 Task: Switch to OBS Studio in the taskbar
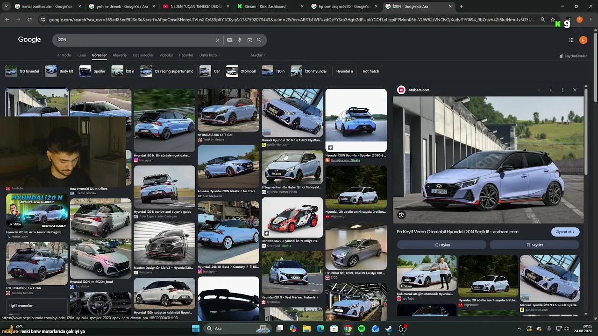(403, 329)
